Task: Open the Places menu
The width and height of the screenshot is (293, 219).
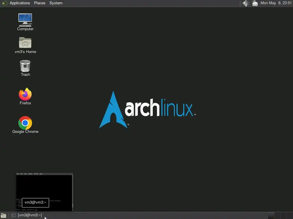Action: click(39, 3)
